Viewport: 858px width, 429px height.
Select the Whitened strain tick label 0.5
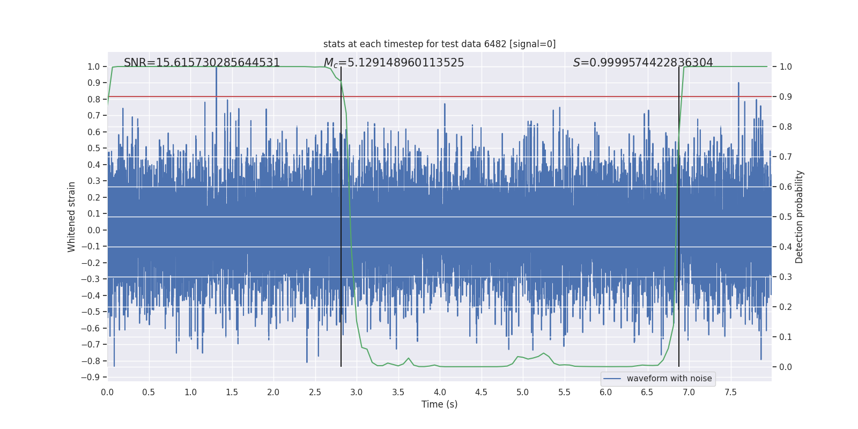click(x=94, y=148)
